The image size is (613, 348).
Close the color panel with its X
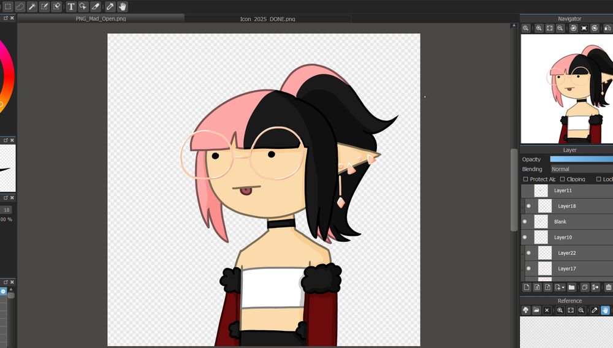click(x=12, y=18)
